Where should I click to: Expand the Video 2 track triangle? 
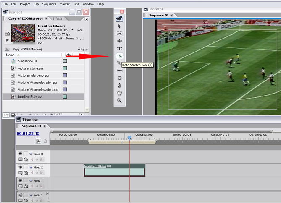31,167
